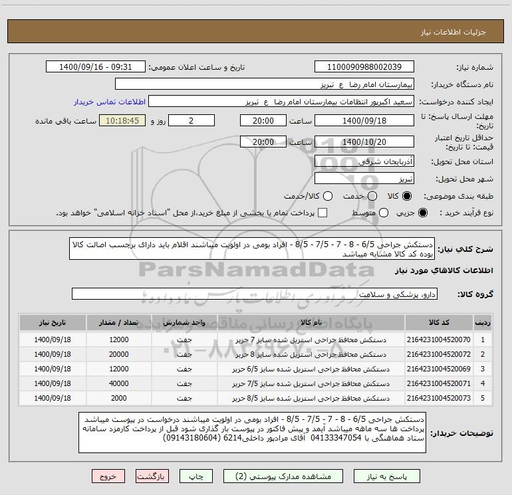The width and height of the screenshot is (512, 495).
Task: Click the requester field سعید اکبرپور
Action: tap(281, 102)
